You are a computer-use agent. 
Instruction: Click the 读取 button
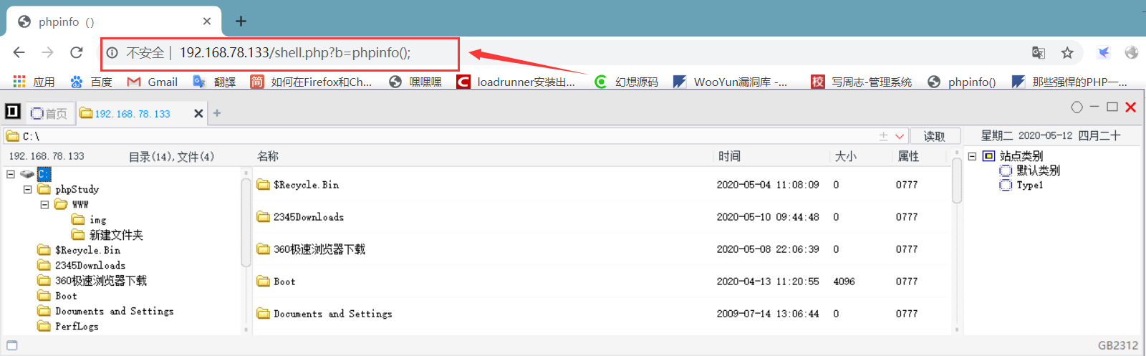[934, 136]
